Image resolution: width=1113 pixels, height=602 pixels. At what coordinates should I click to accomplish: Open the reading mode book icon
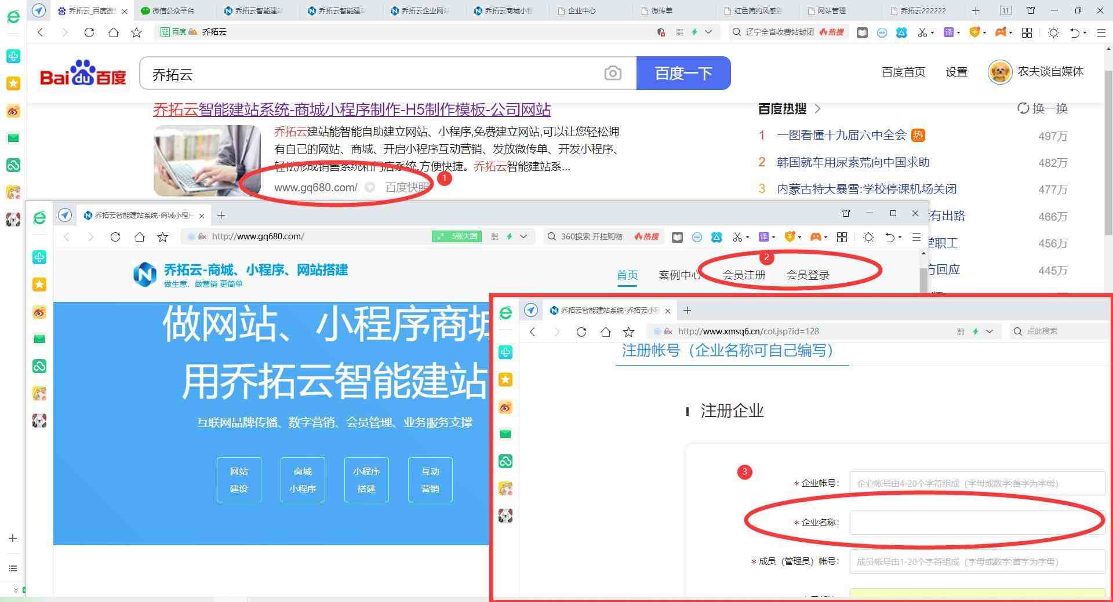click(862, 32)
